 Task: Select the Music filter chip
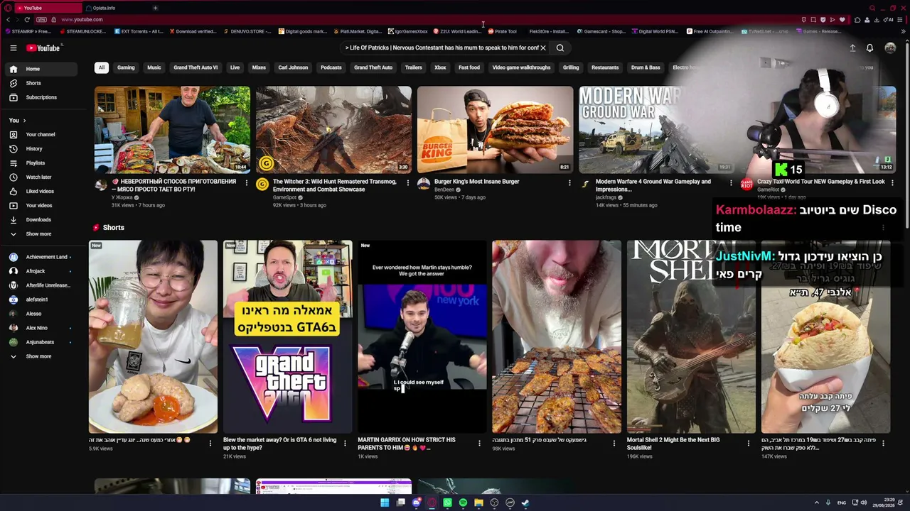(x=154, y=67)
